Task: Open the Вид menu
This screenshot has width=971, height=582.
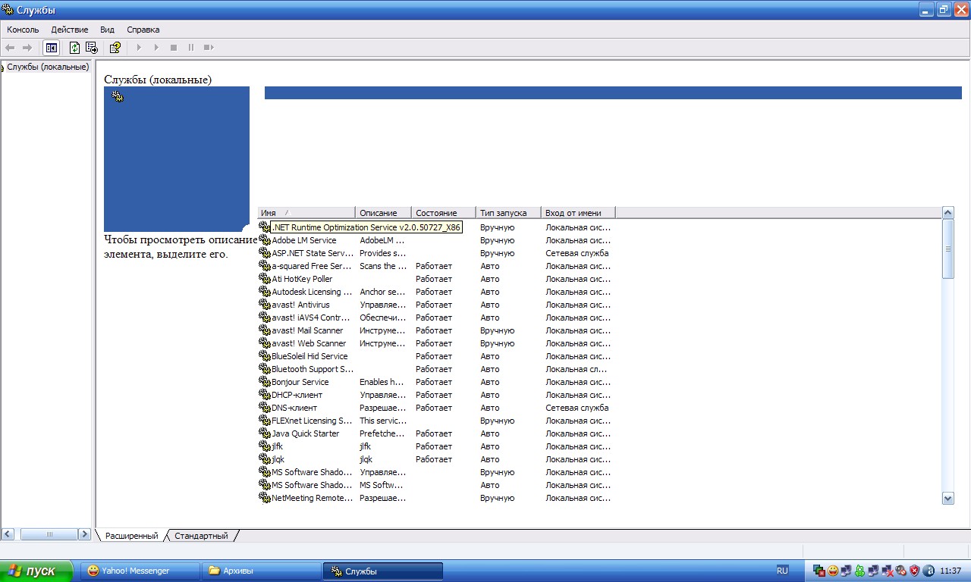Action: (107, 30)
